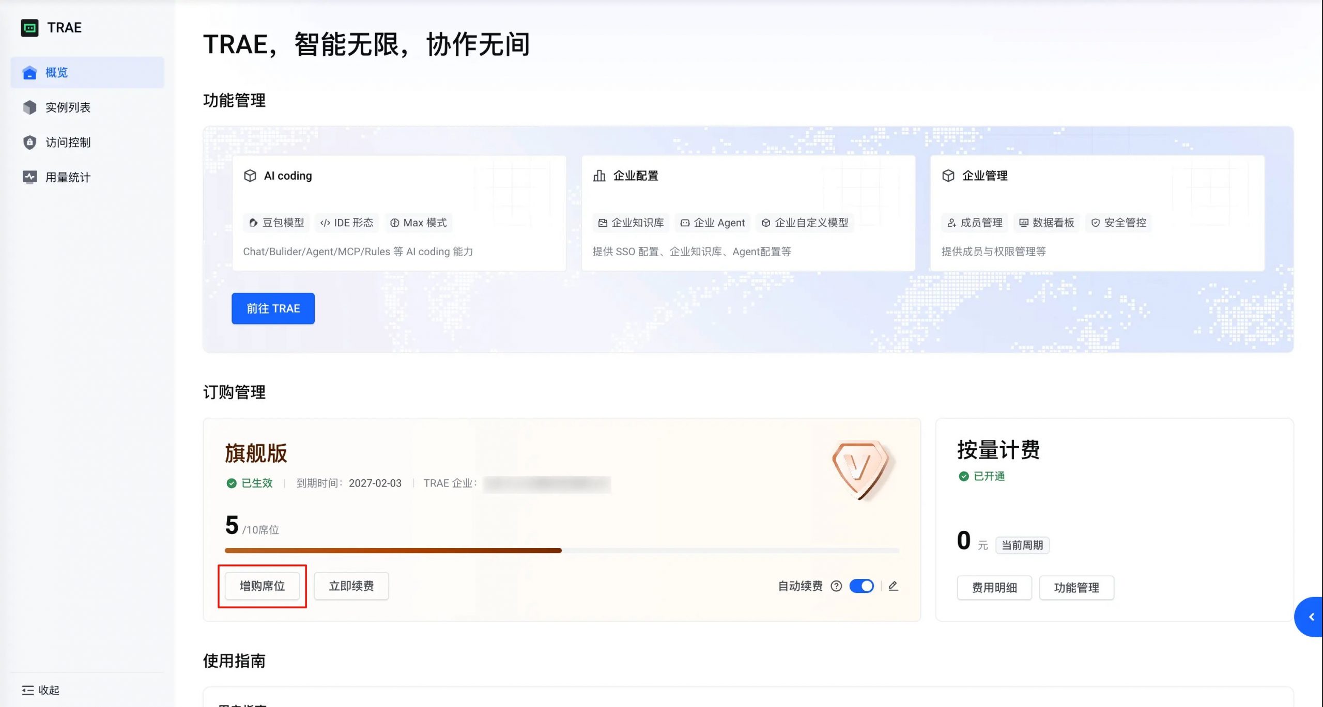Viewport: 1323px width, 707px height.
Task: Open the 安全管控 tag
Action: click(1118, 223)
